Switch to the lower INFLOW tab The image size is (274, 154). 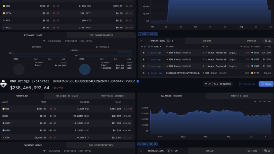click(209, 151)
